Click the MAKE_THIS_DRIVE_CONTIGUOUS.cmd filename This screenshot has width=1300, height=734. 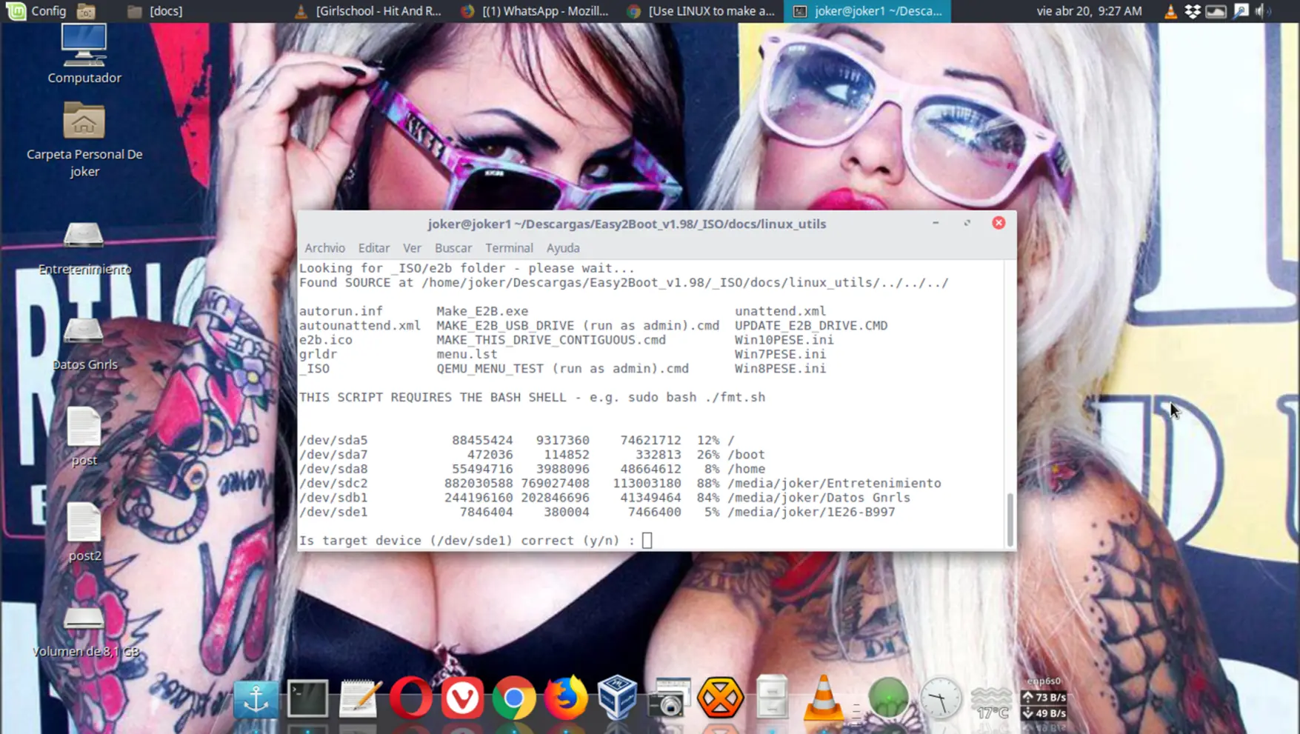pos(551,340)
